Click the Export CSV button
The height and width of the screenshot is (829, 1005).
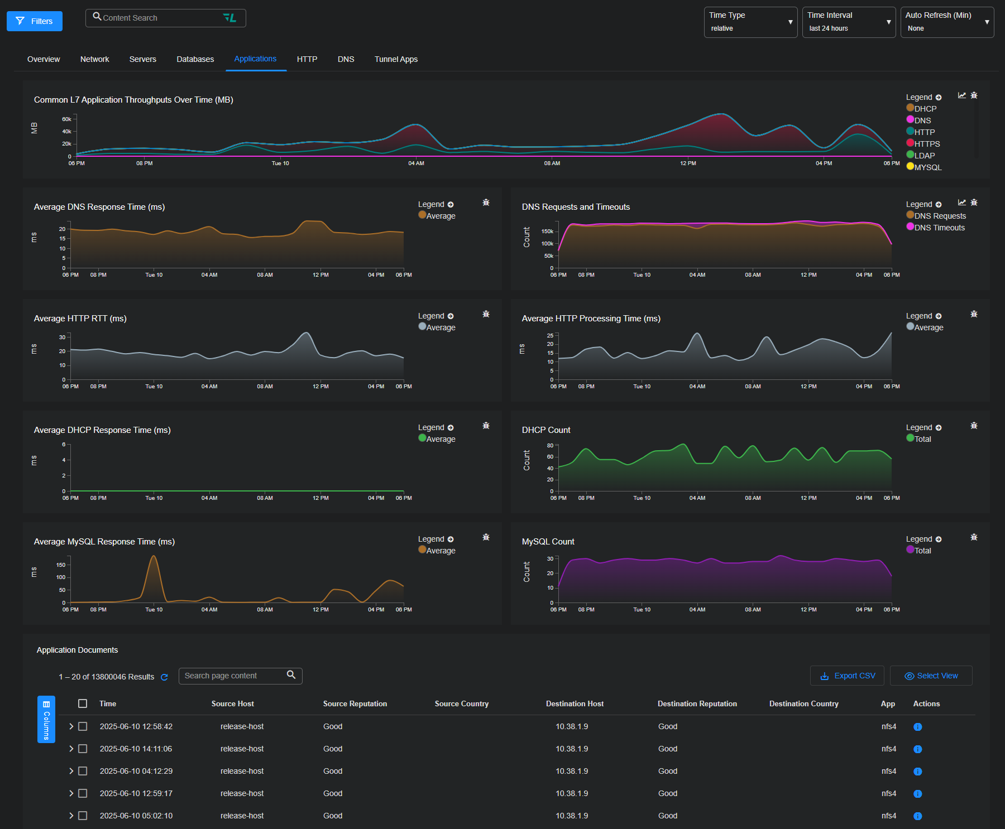point(846,676)
